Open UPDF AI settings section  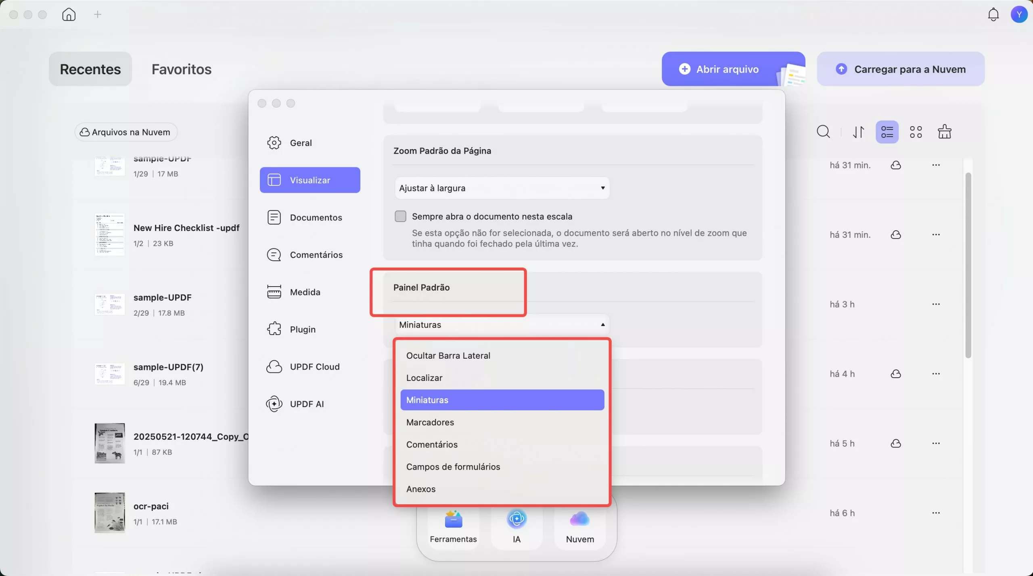pos(310,404)
